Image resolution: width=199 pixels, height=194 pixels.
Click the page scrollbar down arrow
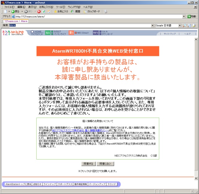196,178
